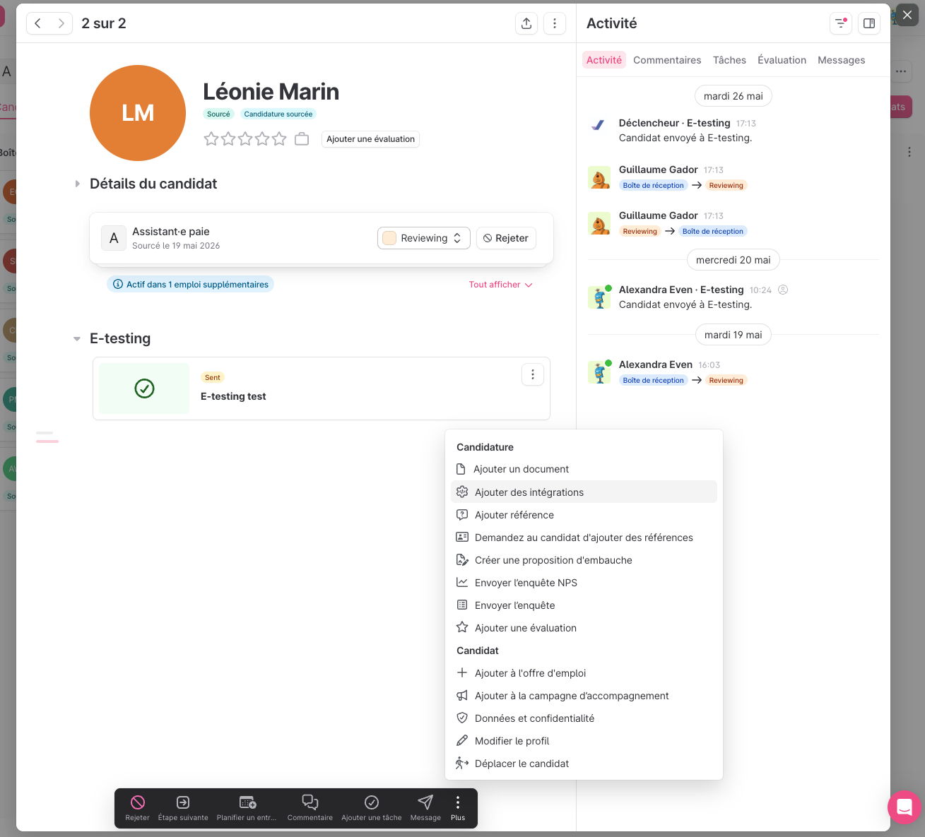
Task: Choose Ajouter à la campagne d'accompagnement
Action: click(584, 696)
